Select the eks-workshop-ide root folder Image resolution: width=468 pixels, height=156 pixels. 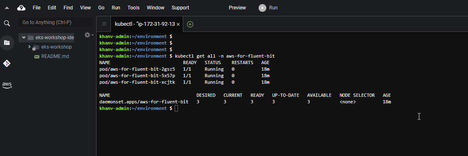pos(55,38)
